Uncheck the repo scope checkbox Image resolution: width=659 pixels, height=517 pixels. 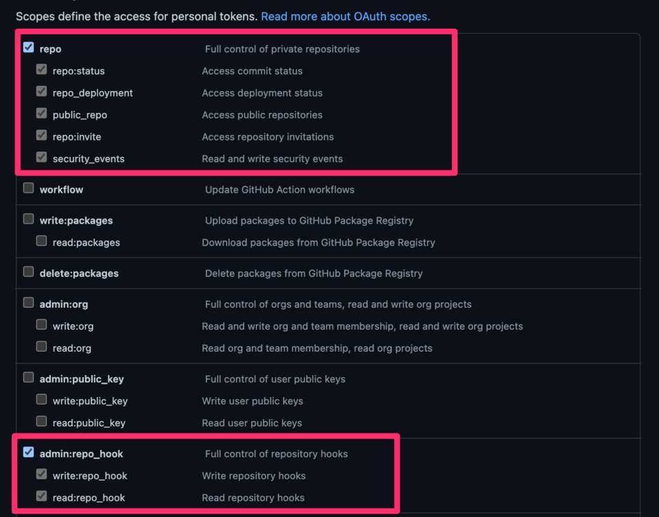coord(29,47)
